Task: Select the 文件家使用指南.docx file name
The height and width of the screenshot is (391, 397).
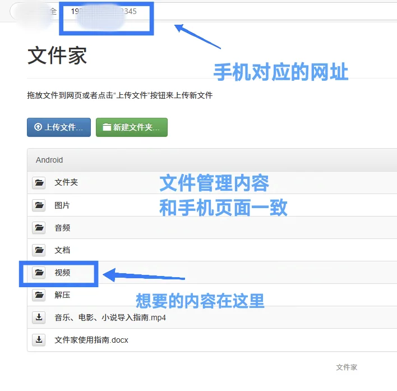Action: (91, 340)
